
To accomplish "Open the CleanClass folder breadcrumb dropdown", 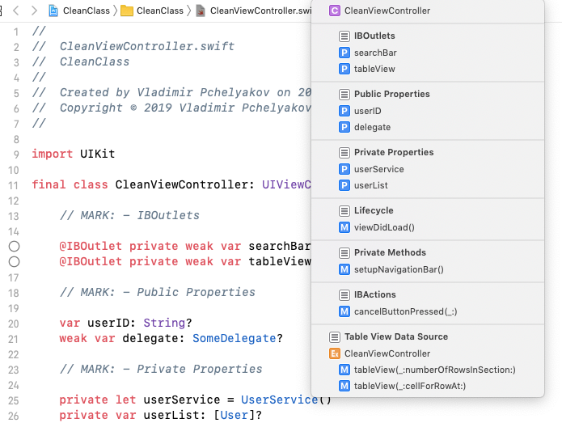I will click(159, 11).
